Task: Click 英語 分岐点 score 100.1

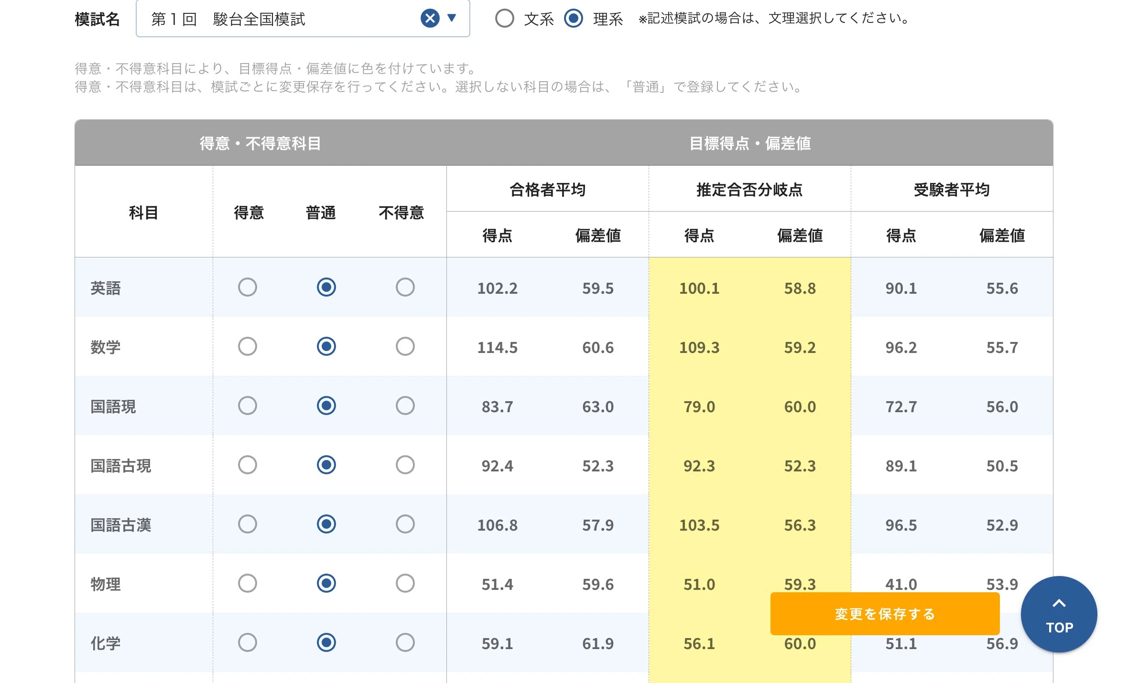Action: (699, 288)
